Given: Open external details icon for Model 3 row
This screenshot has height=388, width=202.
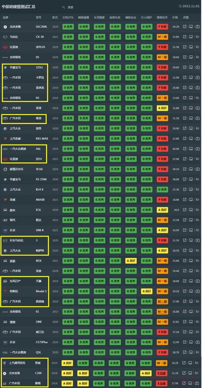Looking at the screenshot, I should [185, 291].
